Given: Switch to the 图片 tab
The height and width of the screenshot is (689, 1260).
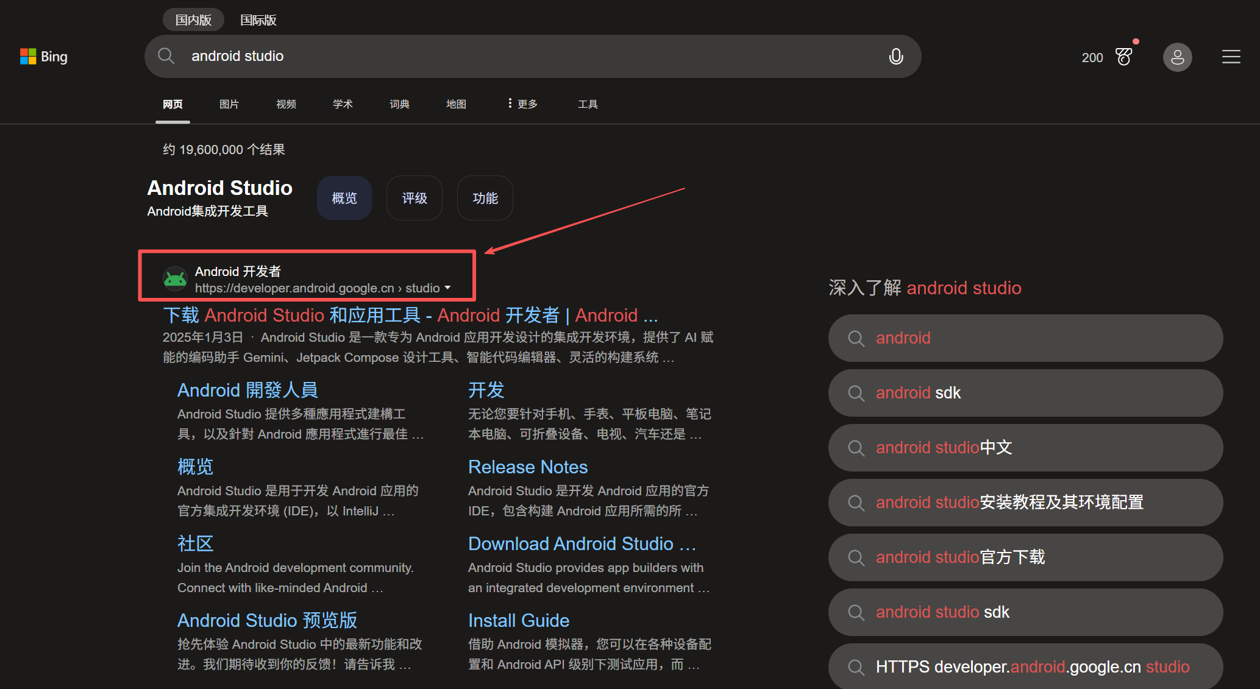Looking at the screenshot, I should pyautogui.click(x=229, y=104).
